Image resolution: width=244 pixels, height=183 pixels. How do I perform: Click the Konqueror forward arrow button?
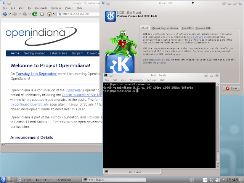[14, 14]
